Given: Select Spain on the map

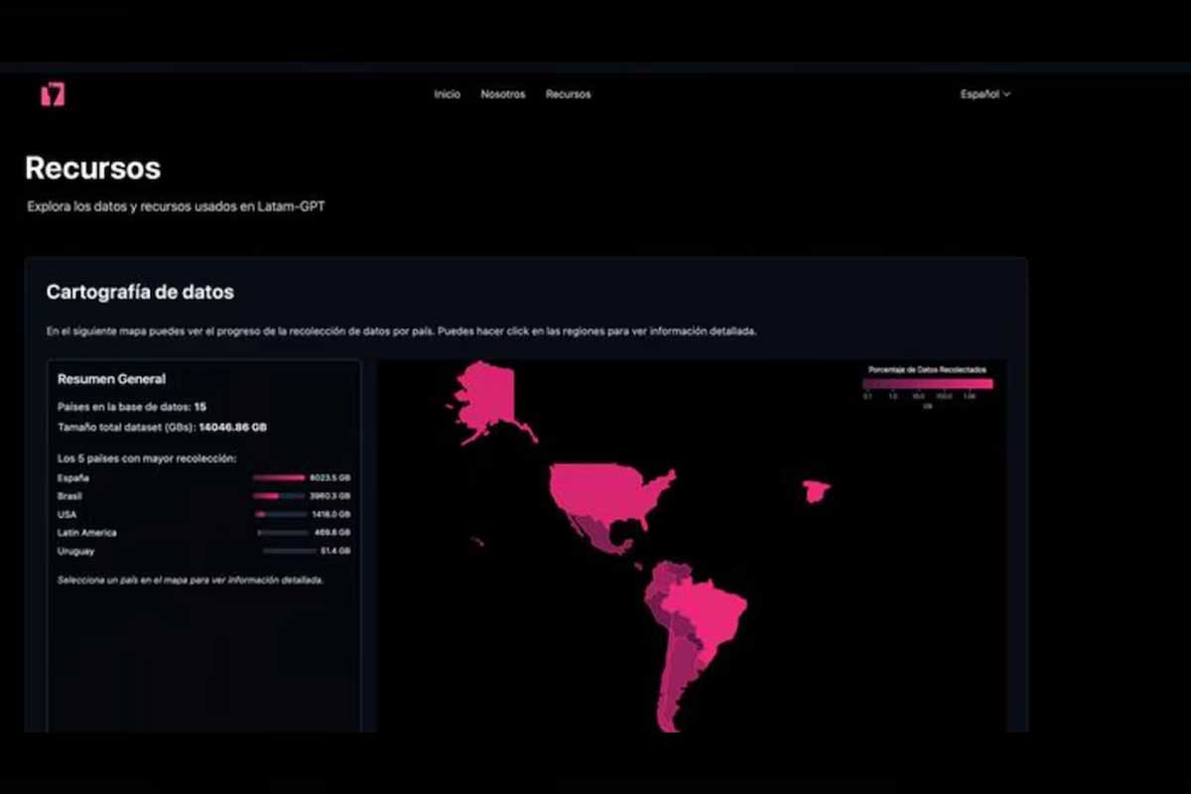Looking at the screenshot, I should click(x=816, y=490).
